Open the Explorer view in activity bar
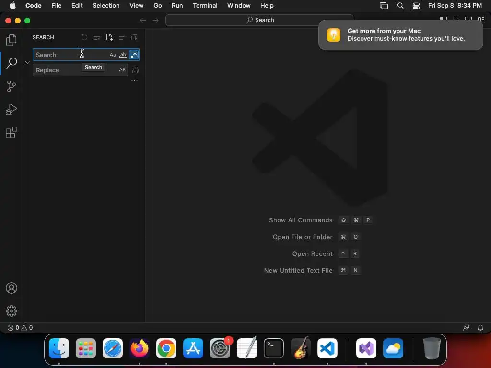The image size is (491, 368). coord(12,40)
